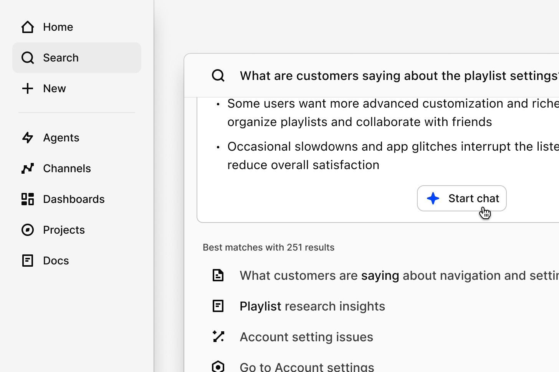559x372 pixels.
Task: Click the Agents lightning bolt icon
Action: click(x=28, y=138)
